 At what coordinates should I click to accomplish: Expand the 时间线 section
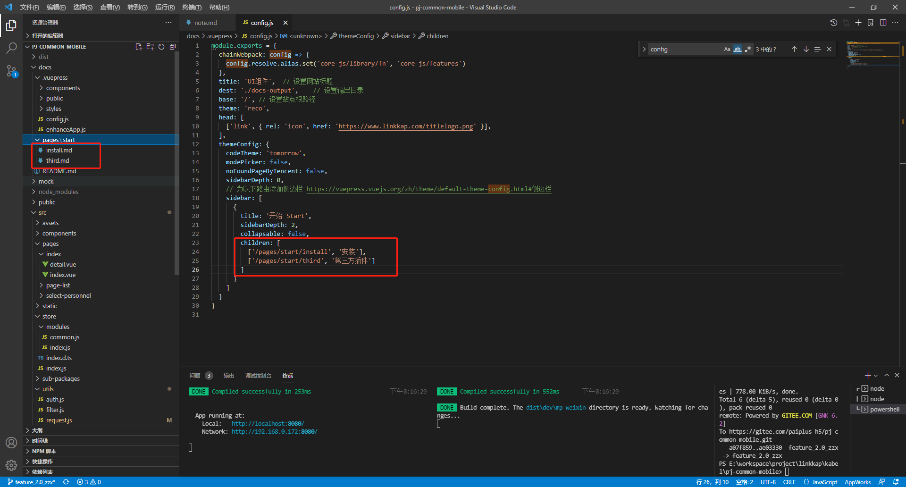click(40, 441)
